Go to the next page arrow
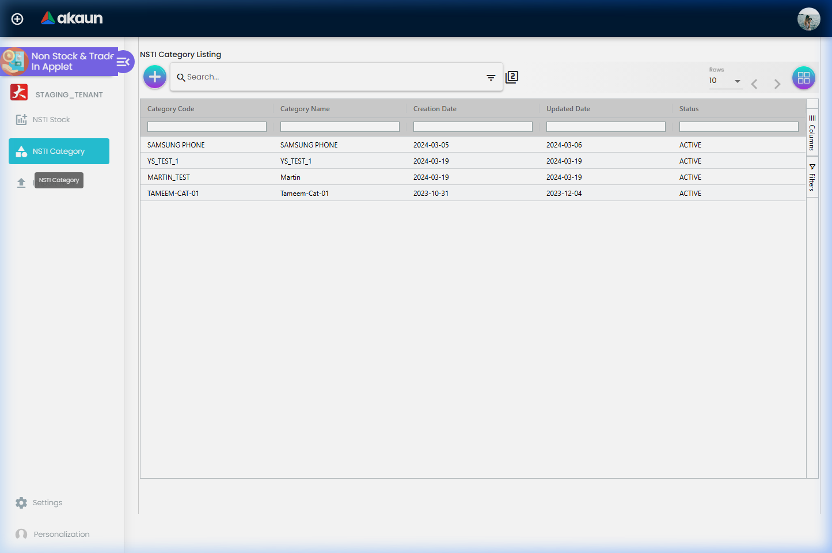Screen dimensions: 832x553 [777, 84]
